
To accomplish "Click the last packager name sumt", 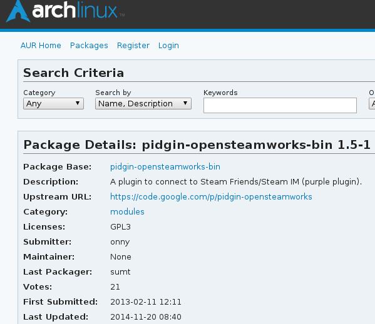I will (x=120, y=272).
